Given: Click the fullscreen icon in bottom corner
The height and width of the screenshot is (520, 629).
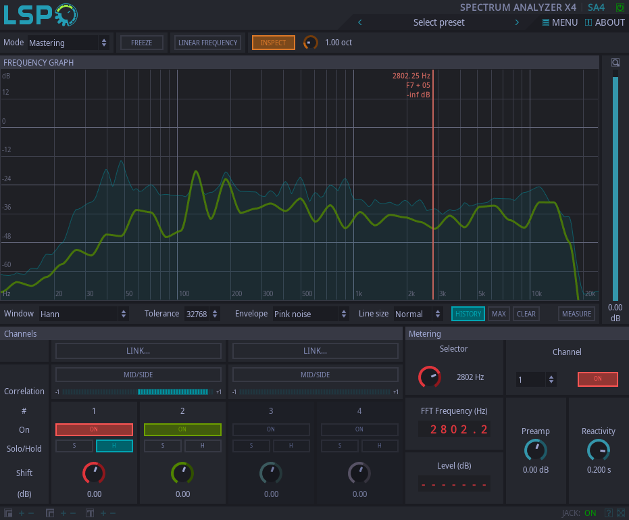Looking at the screenshot, I should [621, 513].
